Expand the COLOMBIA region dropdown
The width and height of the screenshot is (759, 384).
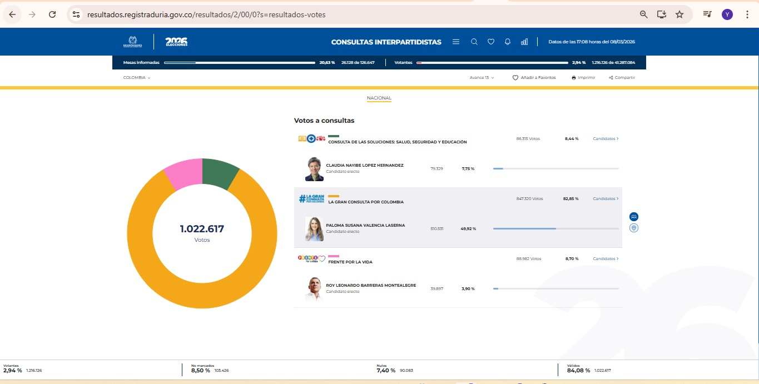137,78
